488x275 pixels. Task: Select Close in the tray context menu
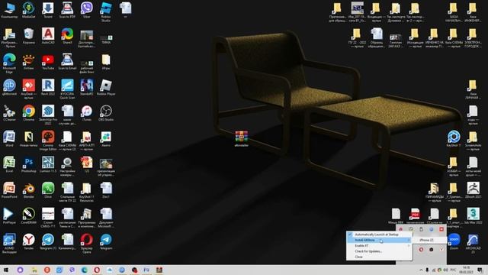(379, 257)
